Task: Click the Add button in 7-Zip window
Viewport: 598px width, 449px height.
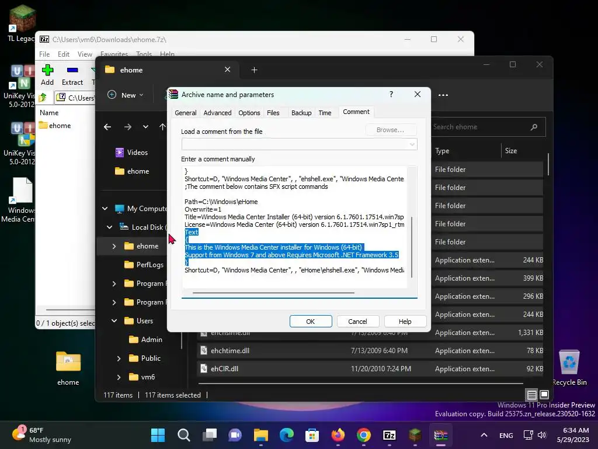Action: click(x=47, y=75)
